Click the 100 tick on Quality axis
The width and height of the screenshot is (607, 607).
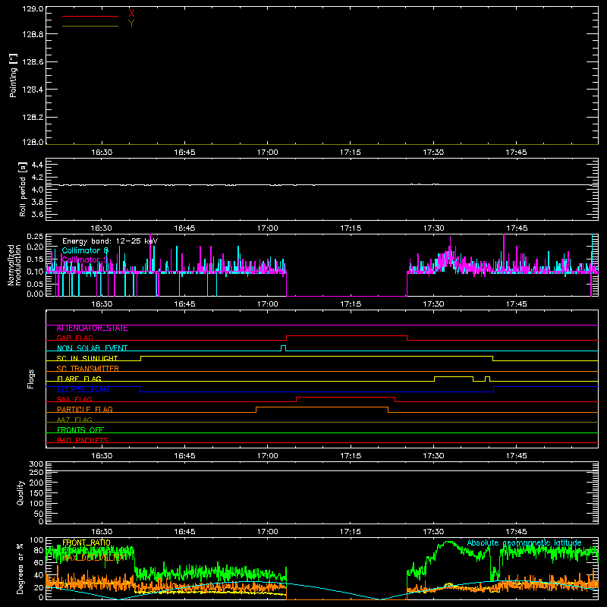pyautogui.click(x=36, y=504)
